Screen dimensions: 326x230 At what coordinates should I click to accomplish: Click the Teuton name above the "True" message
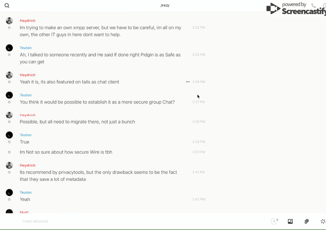pyautogui.click(x=26, y=135)
